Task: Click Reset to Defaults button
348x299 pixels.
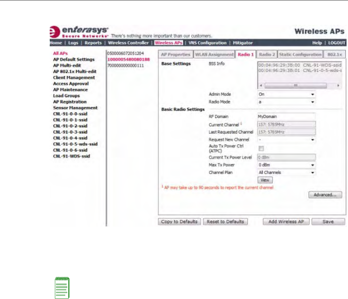Action: coord(225,222)
